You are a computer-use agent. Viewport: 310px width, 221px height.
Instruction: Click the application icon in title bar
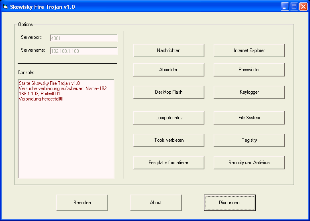[x=6, y=7]
